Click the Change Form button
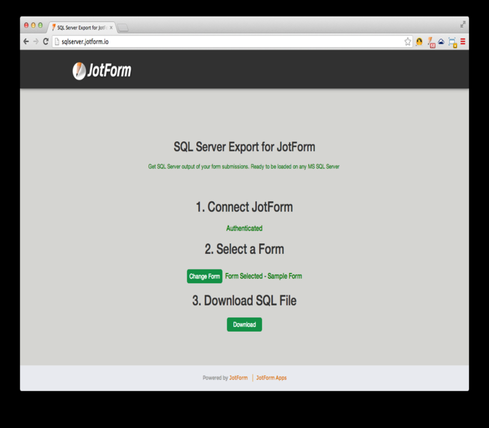Viewport: 489px width, 428px height. click(204, 277)
